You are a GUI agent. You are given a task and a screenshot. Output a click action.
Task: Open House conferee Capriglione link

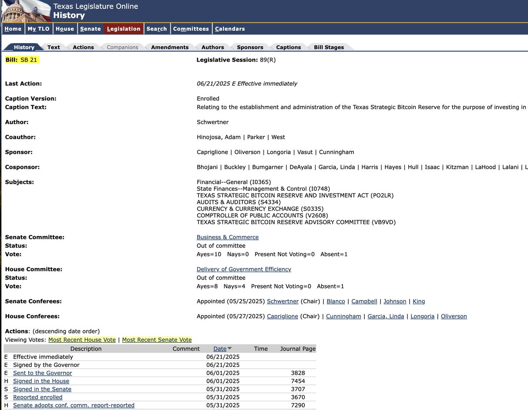click(x=282, y=316)
